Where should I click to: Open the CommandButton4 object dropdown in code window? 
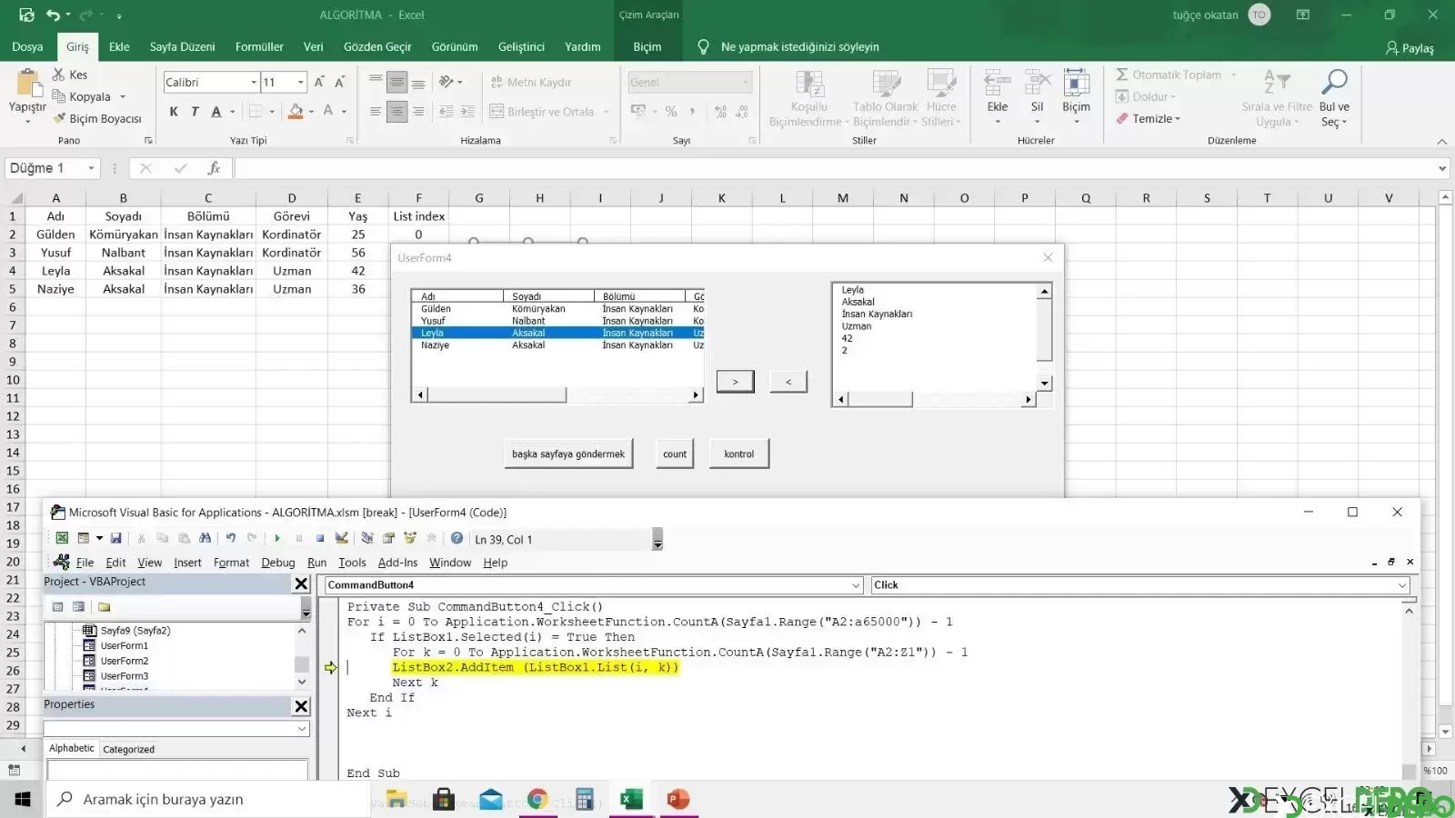pos(855,585)
